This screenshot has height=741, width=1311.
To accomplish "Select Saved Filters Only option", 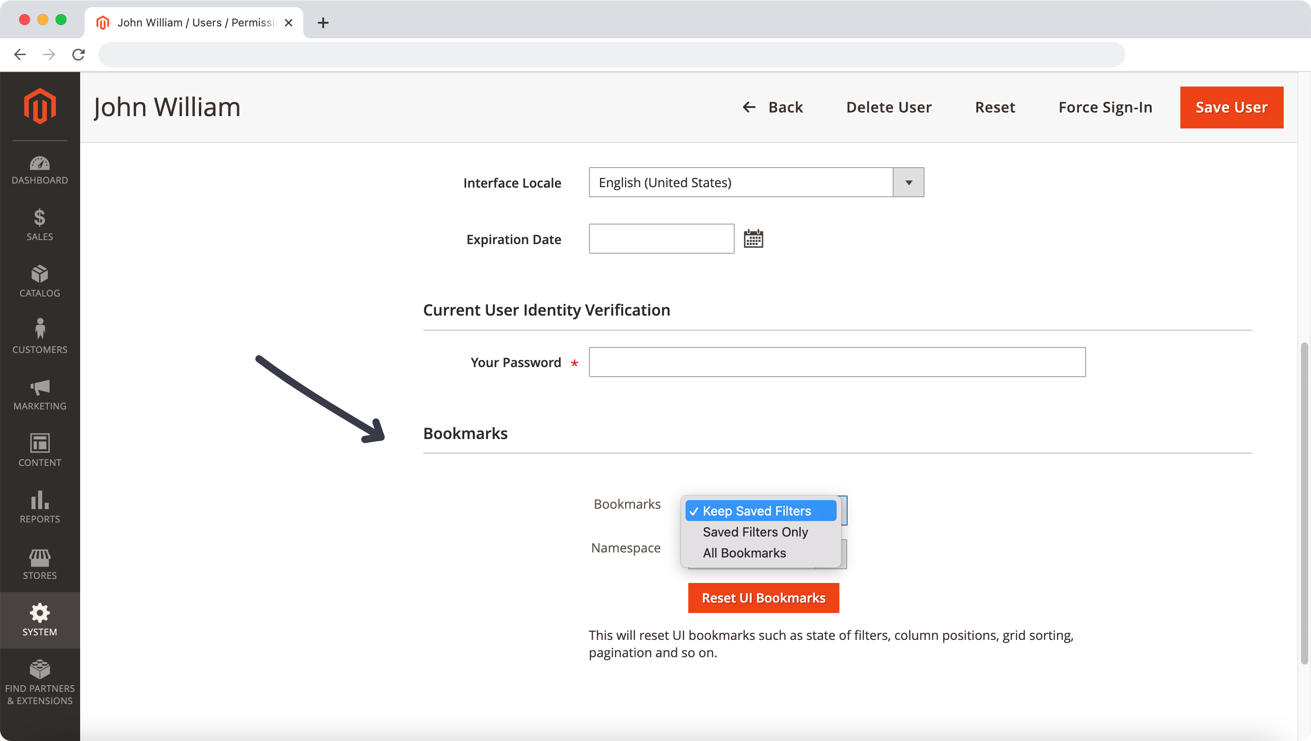I will click(755, 531).
